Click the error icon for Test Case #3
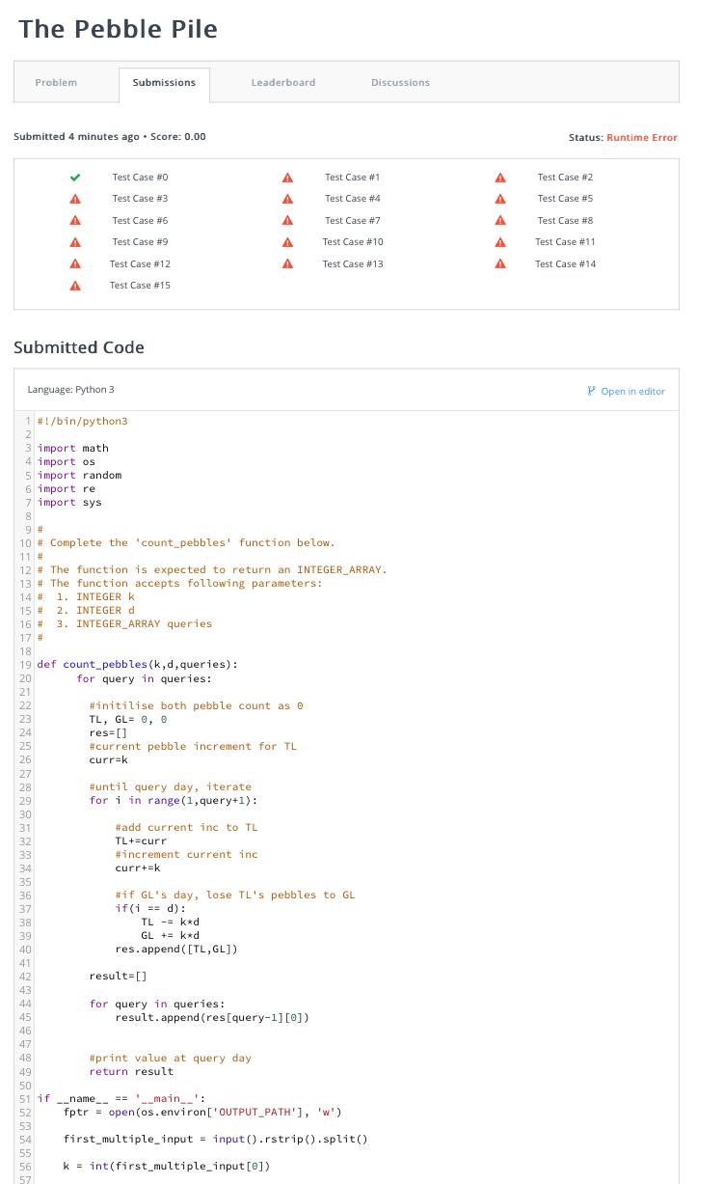723x1184 pixels. point(75,199)
